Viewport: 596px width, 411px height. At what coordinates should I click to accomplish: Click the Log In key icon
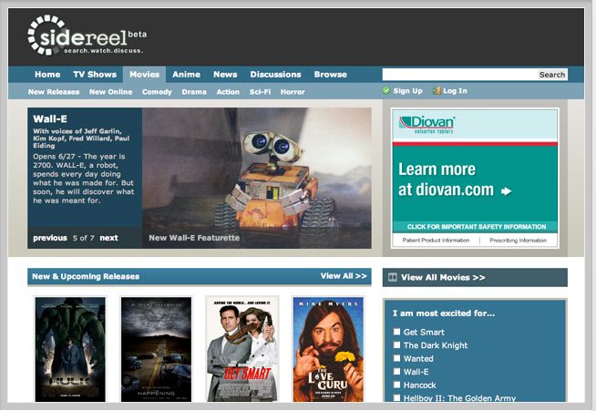pos(437,91)
